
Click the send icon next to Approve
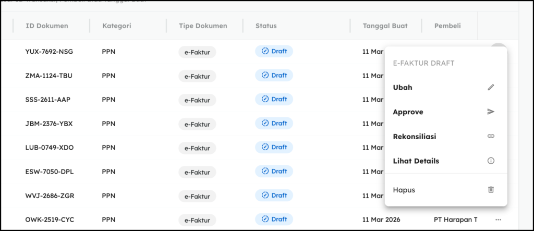(x=490, y=112)
